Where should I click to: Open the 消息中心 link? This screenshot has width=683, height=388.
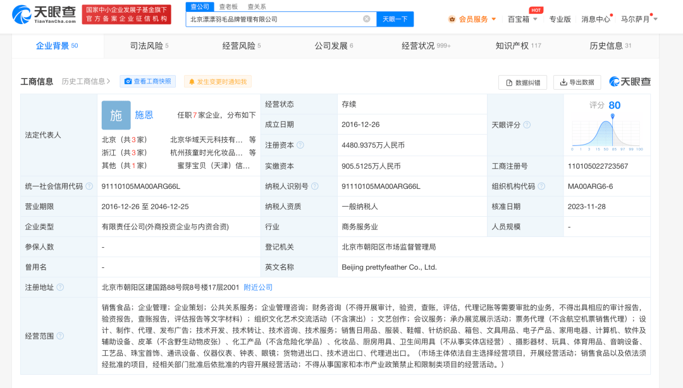pos(596,19)
